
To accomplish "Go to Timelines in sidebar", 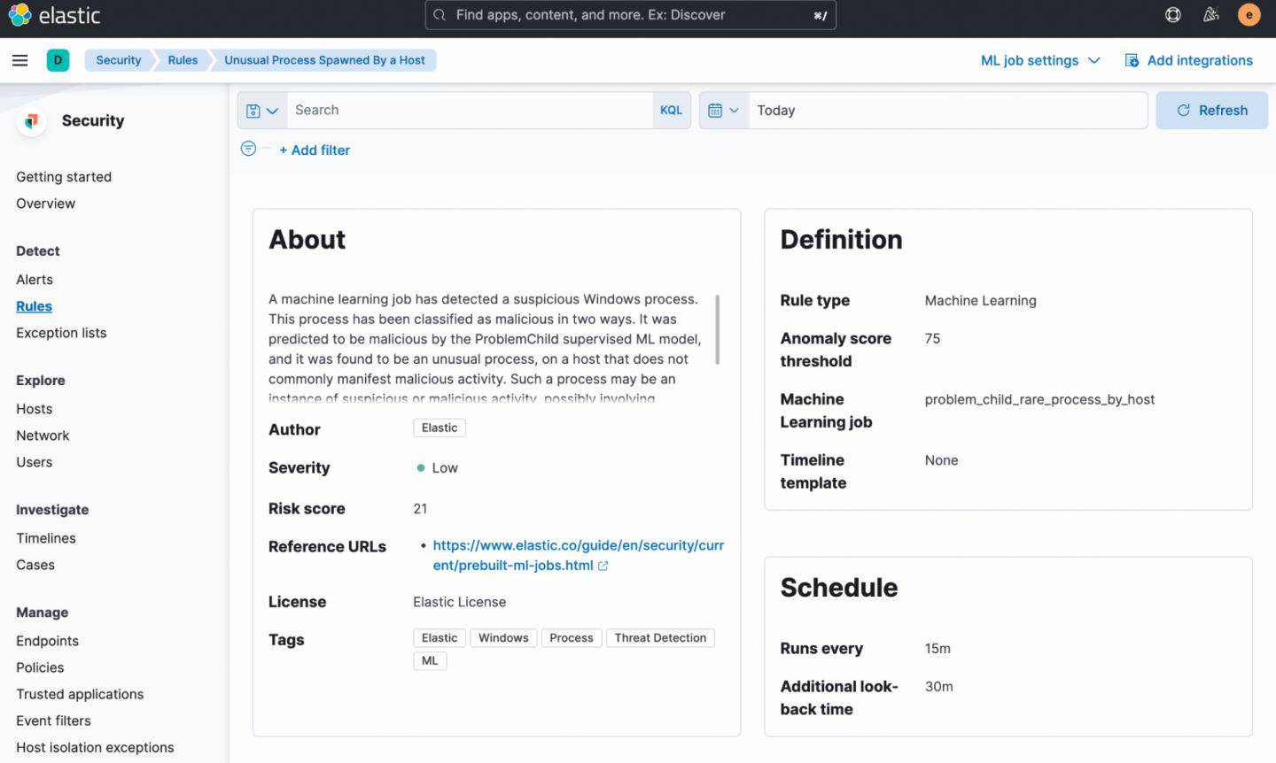I will 46,538.
